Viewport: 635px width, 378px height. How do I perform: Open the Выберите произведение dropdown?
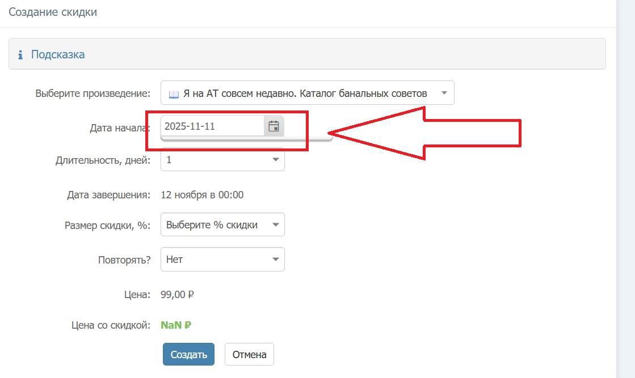click(x=308, y=93)
